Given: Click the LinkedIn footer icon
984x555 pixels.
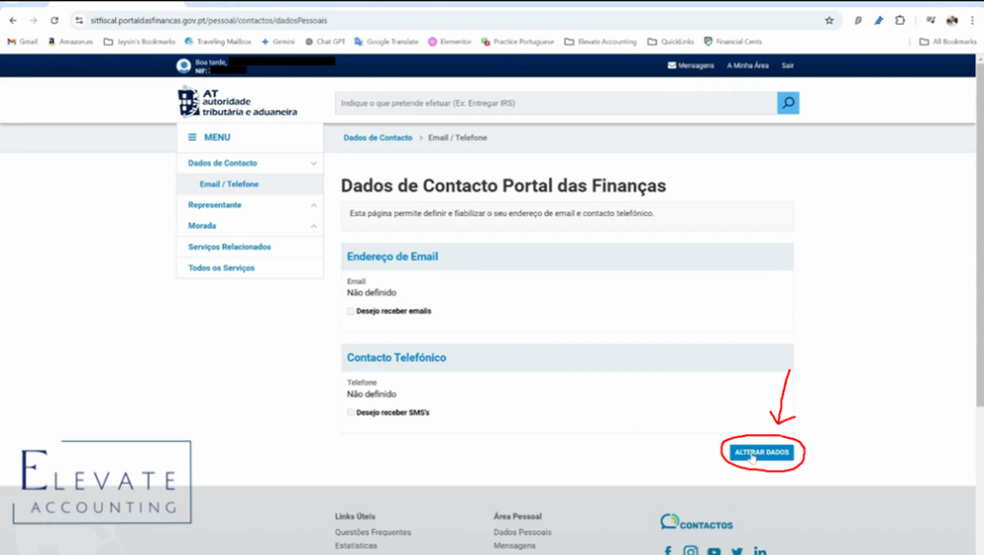Looking at the screenshot, I should (760, 550).
